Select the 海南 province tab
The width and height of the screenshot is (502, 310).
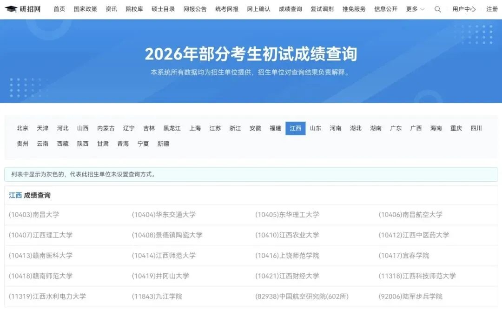[436, 128]
